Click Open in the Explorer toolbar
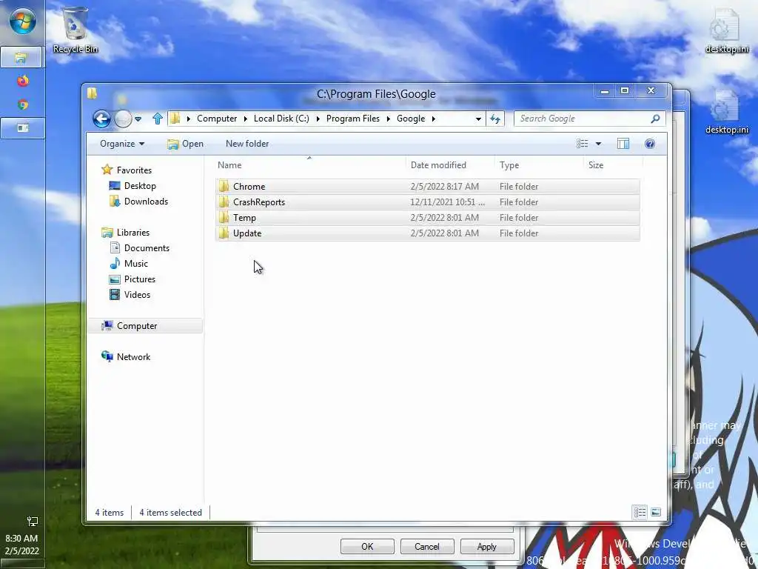This screenshot has height=569, width=758. tap(185, 144)
